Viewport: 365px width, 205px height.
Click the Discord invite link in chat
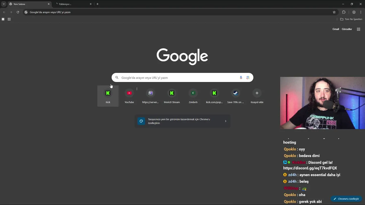click(x=310, y=168)
